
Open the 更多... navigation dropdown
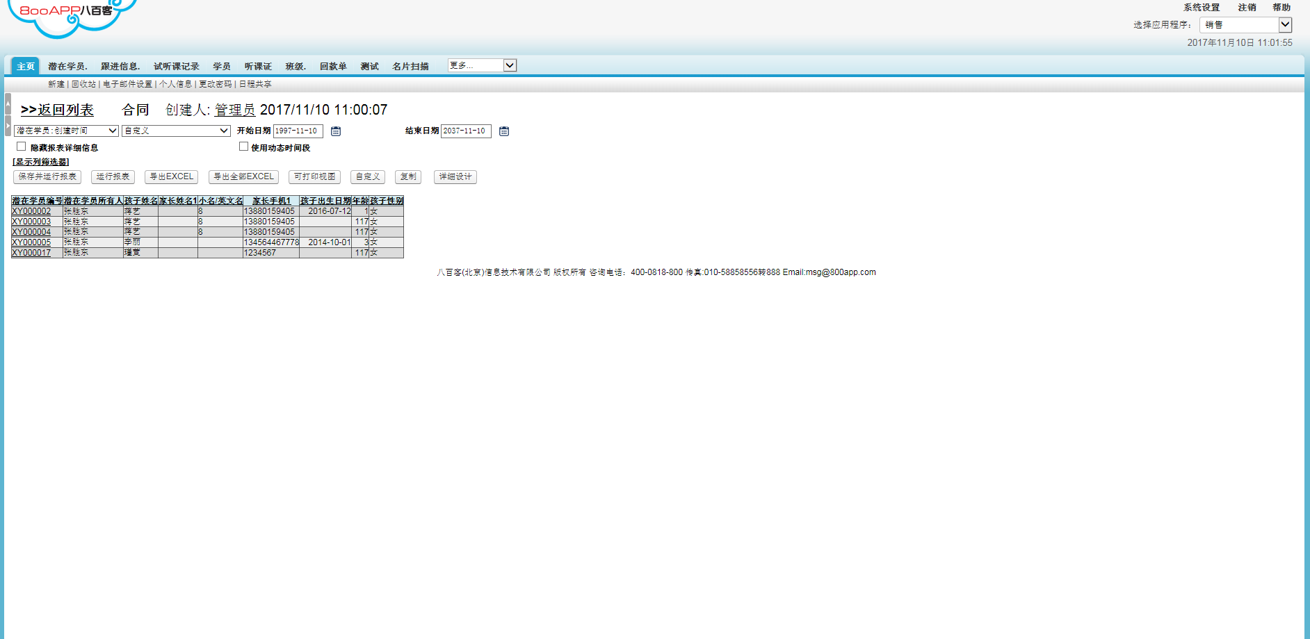[482, 65]
